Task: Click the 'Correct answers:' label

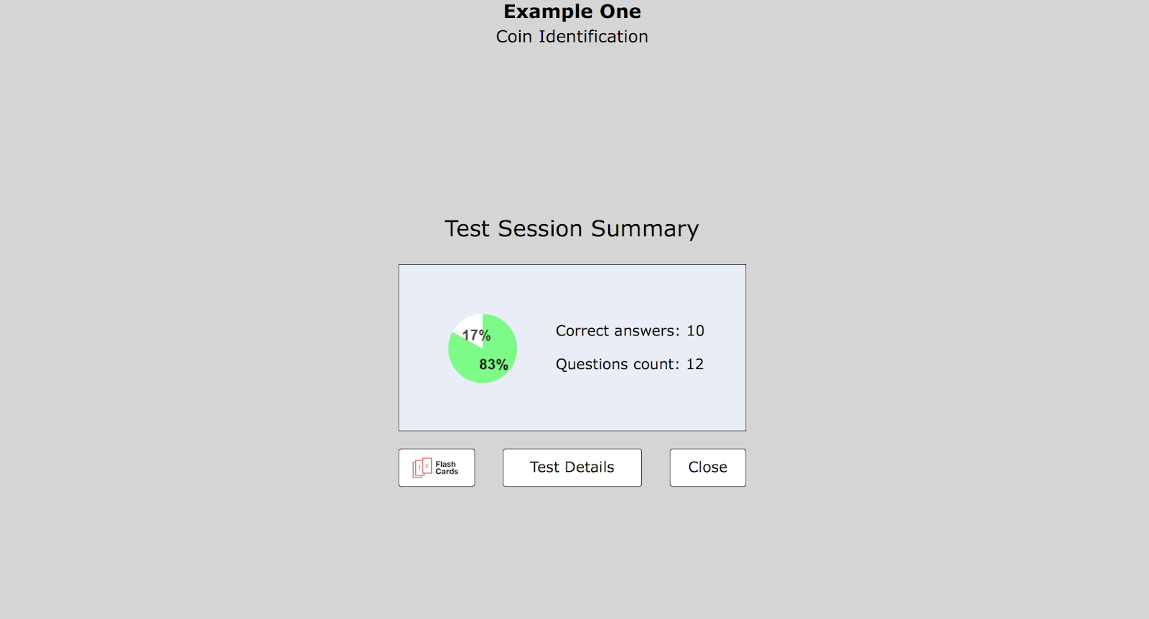Action: coord(617,331)
